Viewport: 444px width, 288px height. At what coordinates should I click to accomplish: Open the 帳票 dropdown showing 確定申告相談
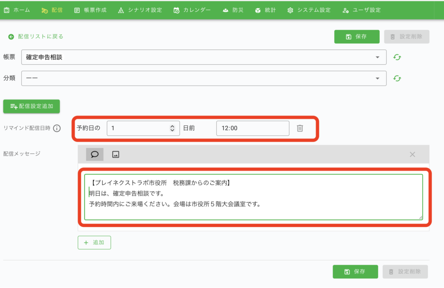point(203,57)
